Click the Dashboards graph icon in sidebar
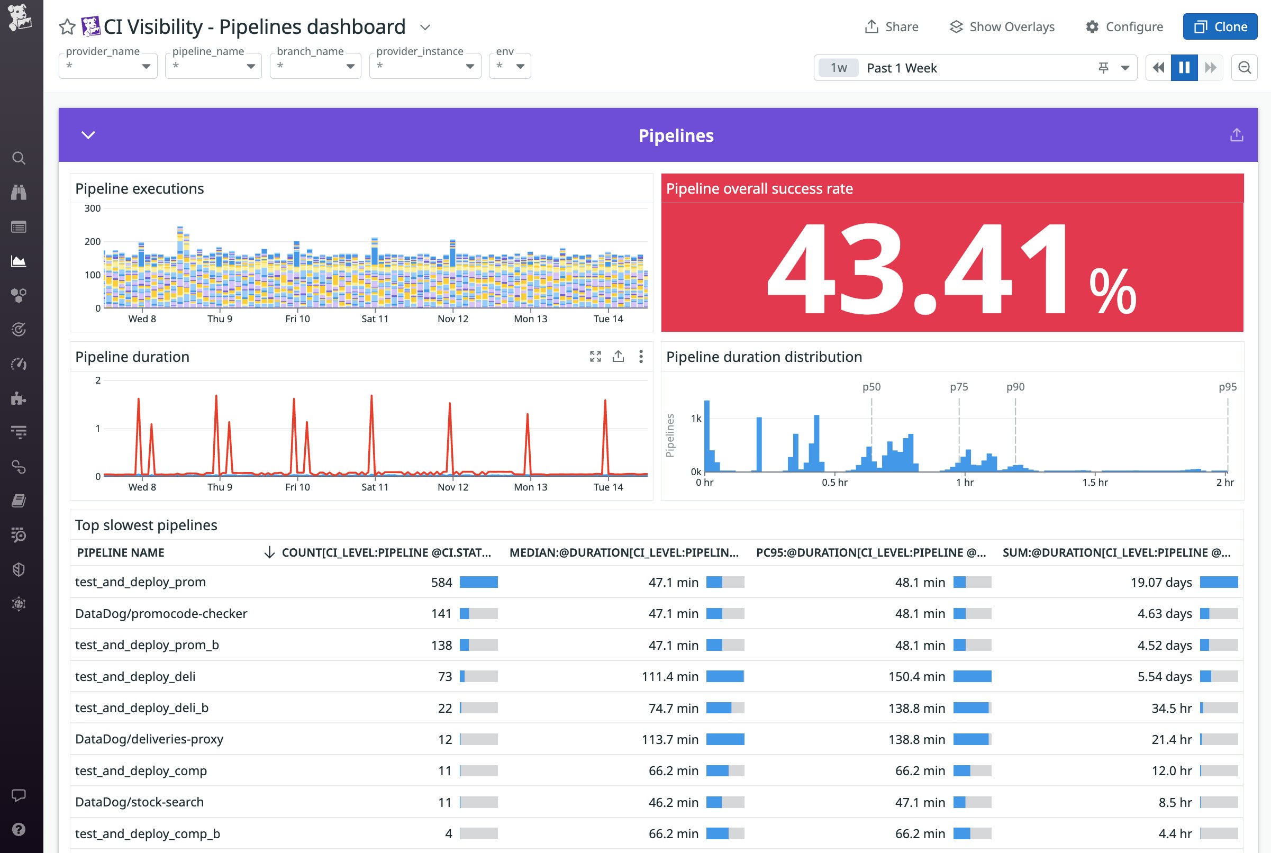1271x853 pixels. pos(19,261)
